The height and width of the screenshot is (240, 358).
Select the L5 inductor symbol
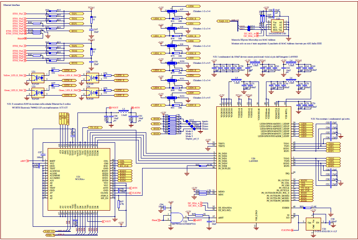coord(236,81)
